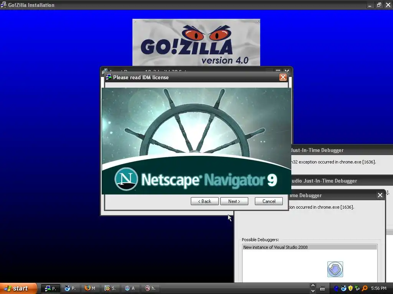The height and width of the screenshot is (294, 393).
Task: Click the blue figure system tray icon
Action: point(336,289)
